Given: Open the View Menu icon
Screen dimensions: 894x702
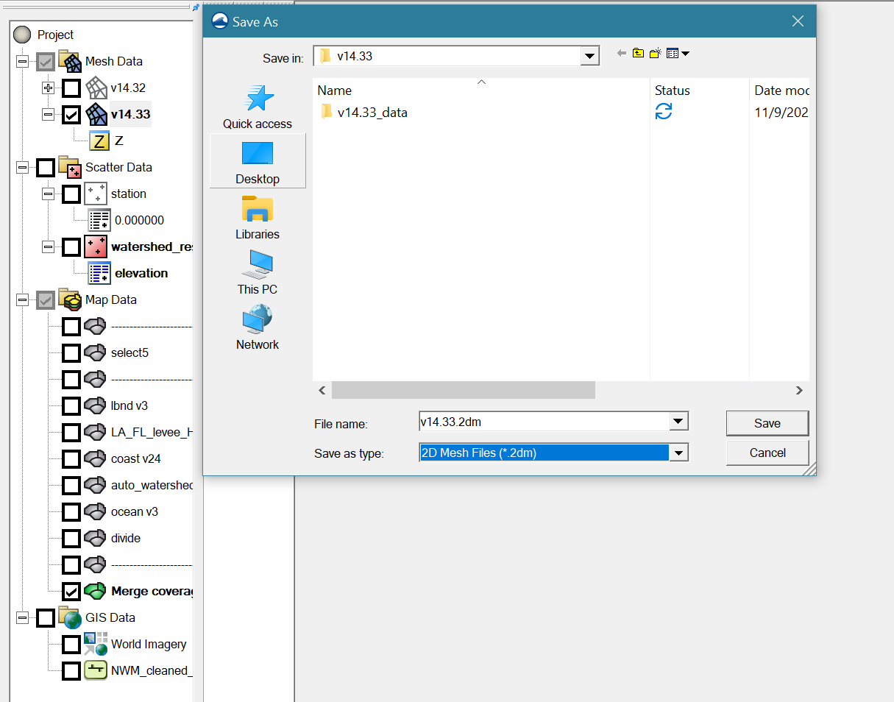Looking at the screenshot, I should tap(677, 53).
